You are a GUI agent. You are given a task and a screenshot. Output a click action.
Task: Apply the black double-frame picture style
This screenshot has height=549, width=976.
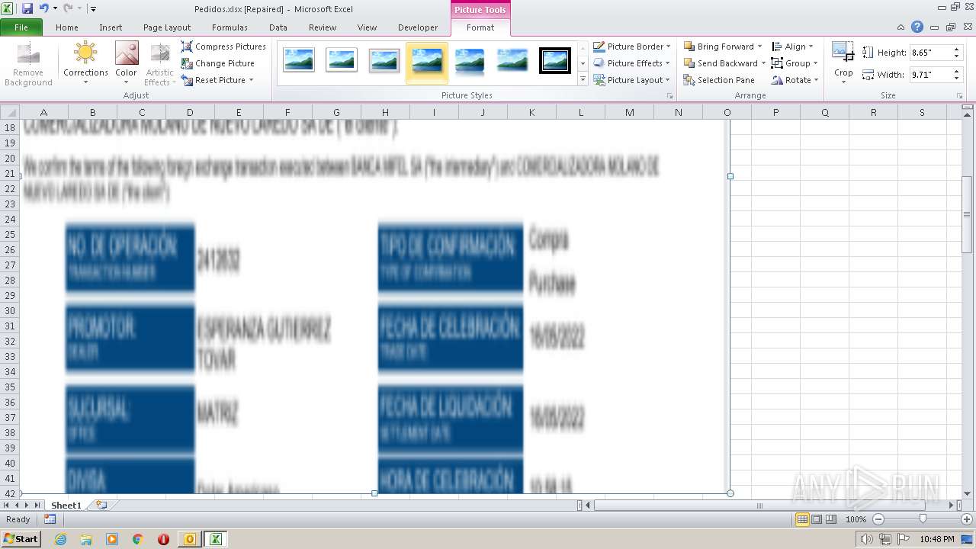(x=555, y=60)
